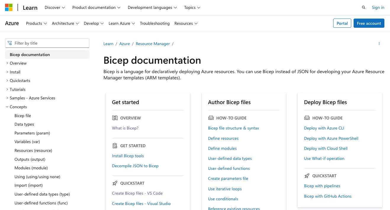
Task: Click the Filter by title input
Action: (47, 43)
